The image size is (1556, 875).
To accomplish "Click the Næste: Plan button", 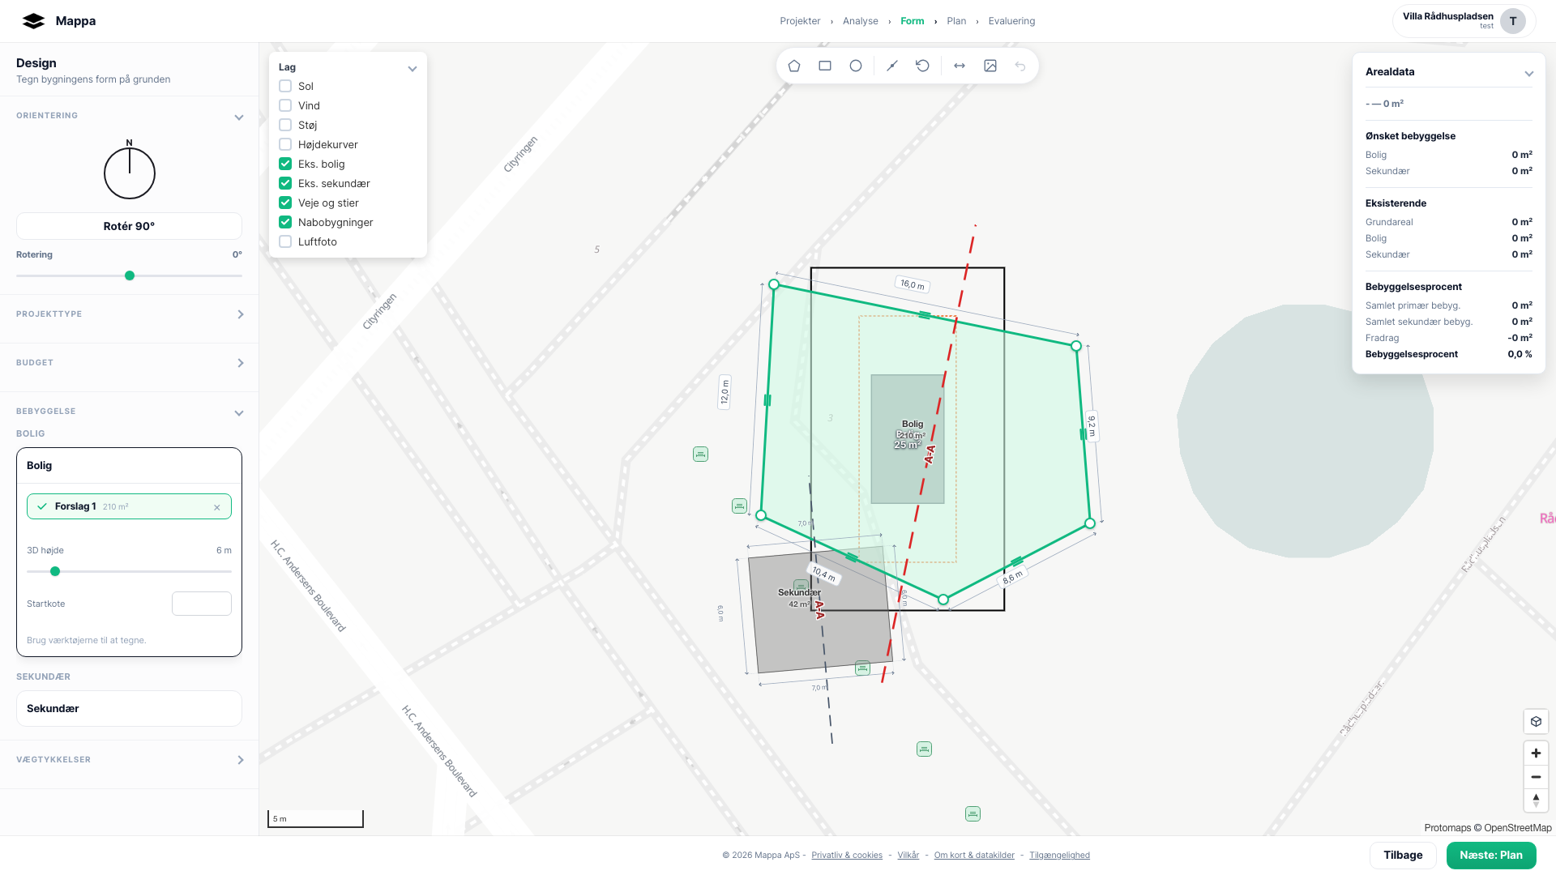I will (x=1491, y=856).
